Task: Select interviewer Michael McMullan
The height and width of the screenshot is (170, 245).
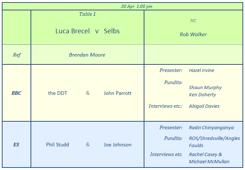Action: click(209, 162)
